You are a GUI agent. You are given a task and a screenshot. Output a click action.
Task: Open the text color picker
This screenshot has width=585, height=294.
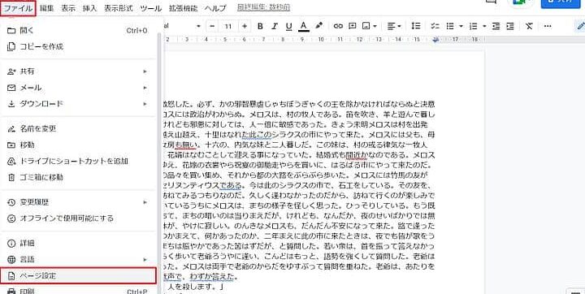(304, 26)
